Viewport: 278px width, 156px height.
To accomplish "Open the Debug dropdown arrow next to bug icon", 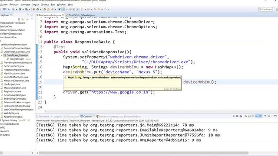I will (x=17, y=9).
